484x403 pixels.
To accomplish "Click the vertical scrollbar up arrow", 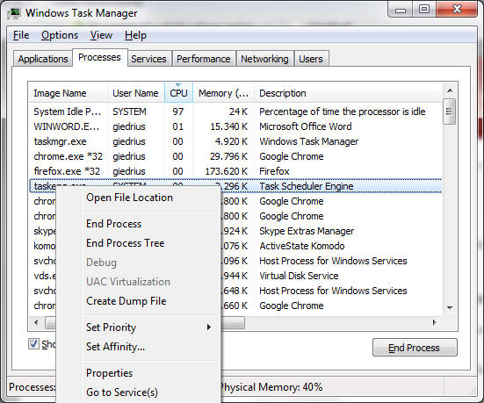I will tap(450, 90).
